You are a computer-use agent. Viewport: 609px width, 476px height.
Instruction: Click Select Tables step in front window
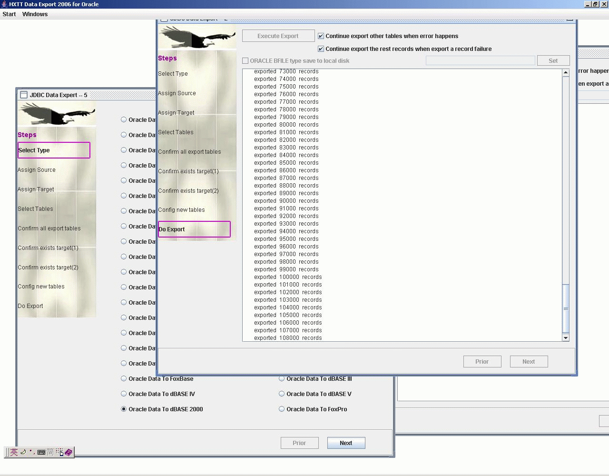176,132
